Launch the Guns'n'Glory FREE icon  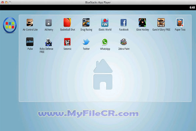[161, 23]
